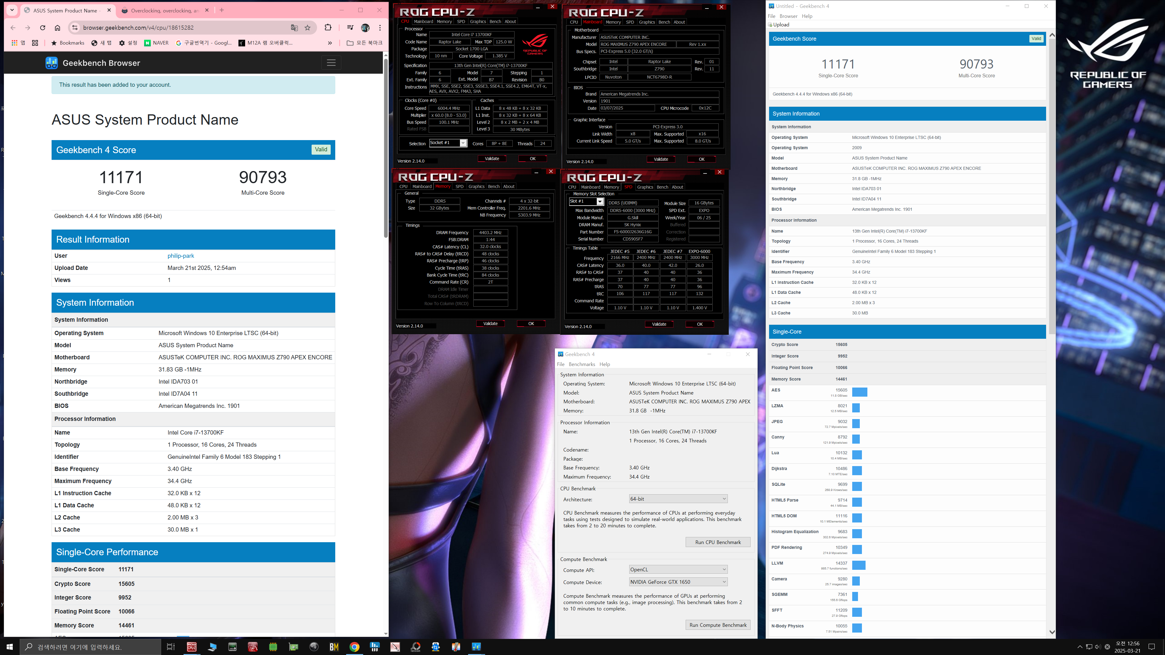Screen dimensions: 1165x655
Task: Open the all bookmarks folder
Action: coord(364,43)
